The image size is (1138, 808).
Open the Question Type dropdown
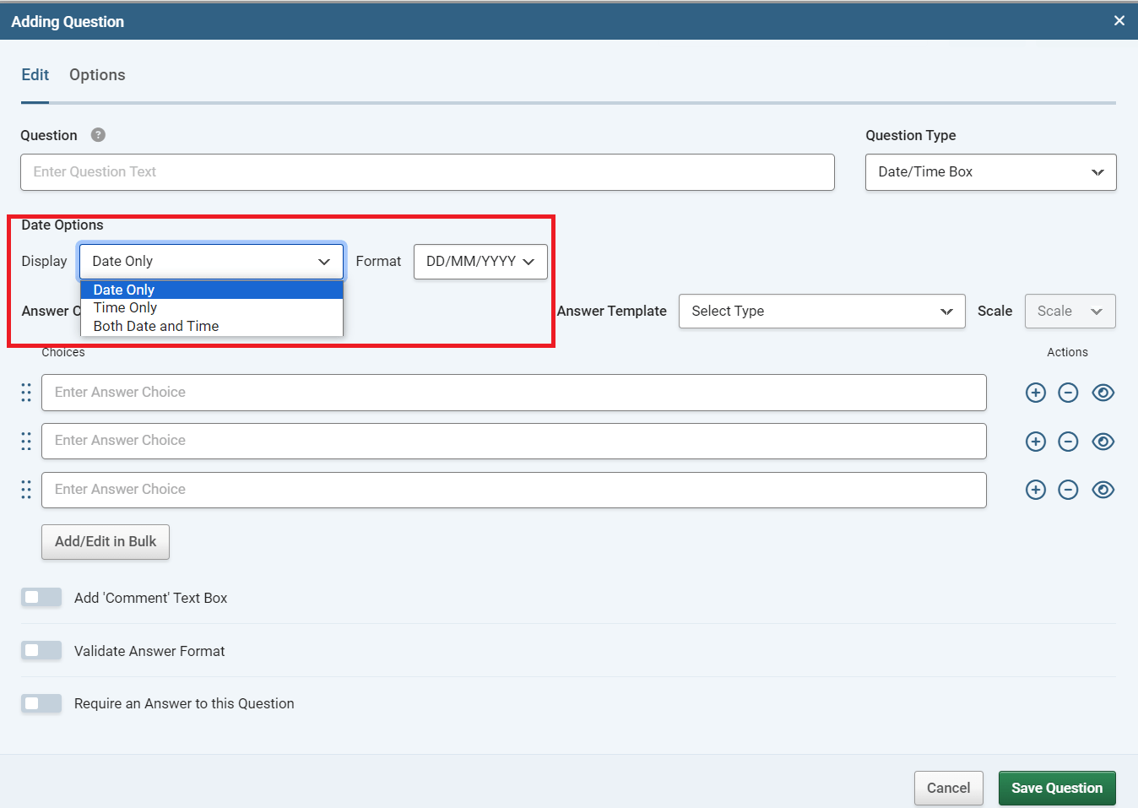pyautogui.click(x=990, y=172)
